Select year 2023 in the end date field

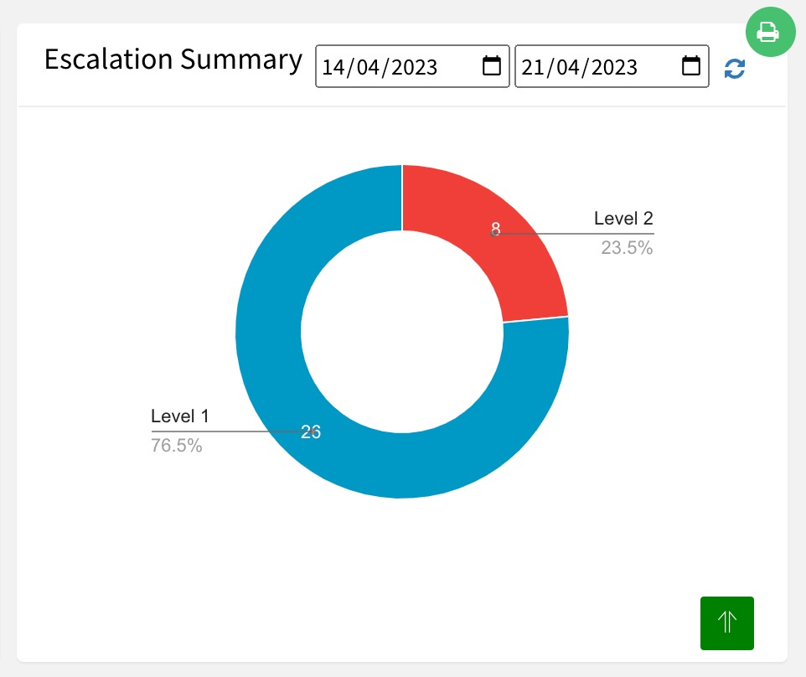[x=614, y=67]
